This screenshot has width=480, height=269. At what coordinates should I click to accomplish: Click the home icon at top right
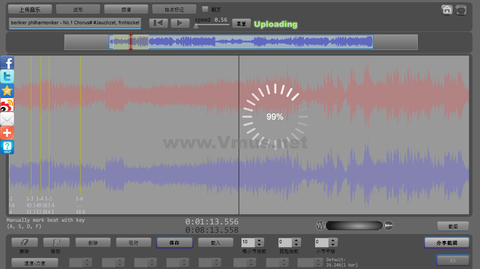tap(447, 10)
